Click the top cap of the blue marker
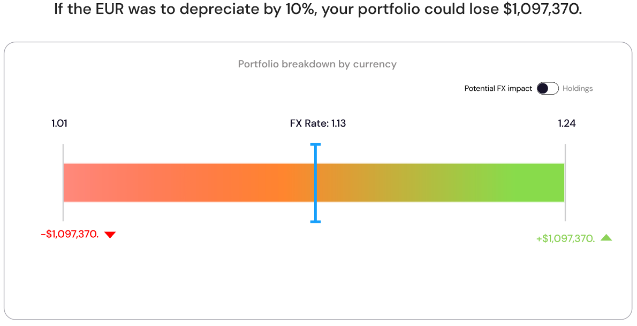This screenshot has height=326, width=637. point(315,144)
